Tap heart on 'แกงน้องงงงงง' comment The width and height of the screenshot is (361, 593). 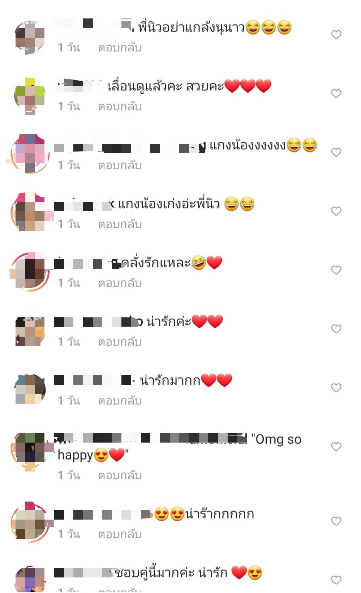point(336,153)
